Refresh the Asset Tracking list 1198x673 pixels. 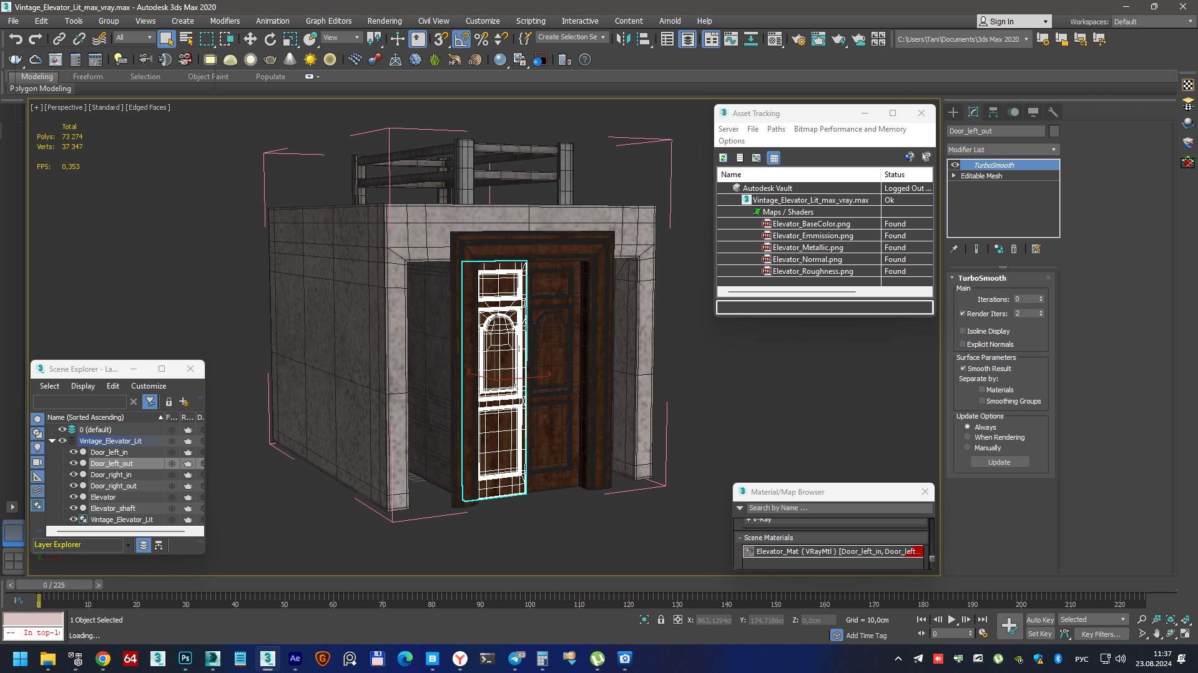723,158
